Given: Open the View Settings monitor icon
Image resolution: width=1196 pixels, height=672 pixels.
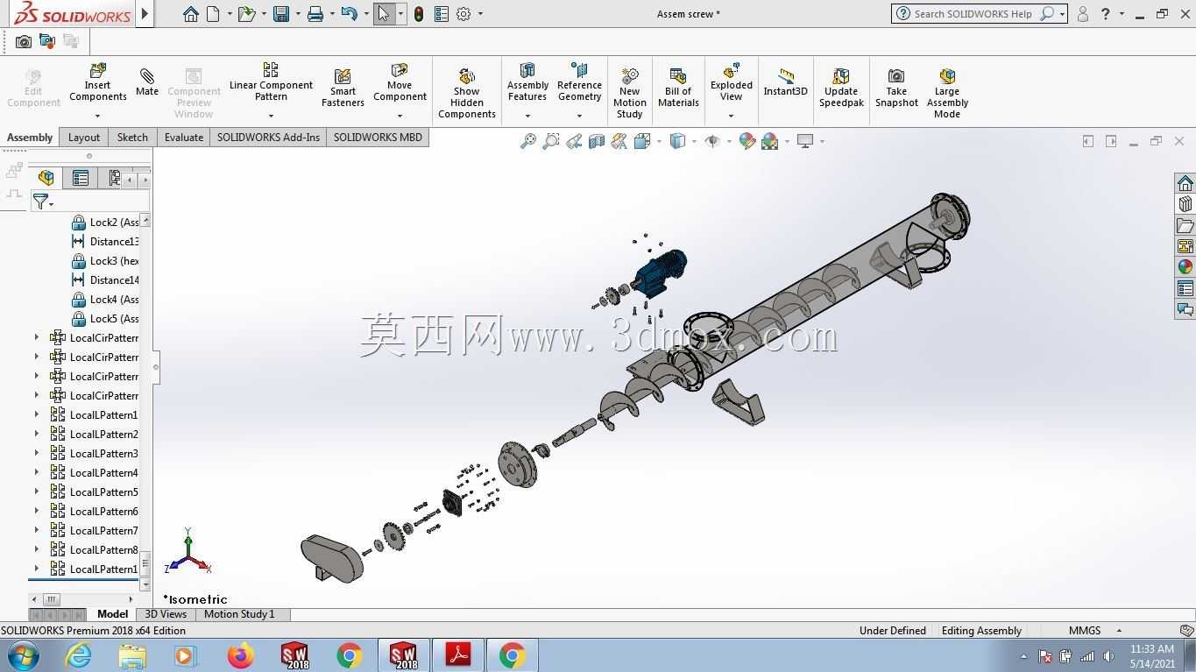Looking at the screenshot, I should coord(805,141).
